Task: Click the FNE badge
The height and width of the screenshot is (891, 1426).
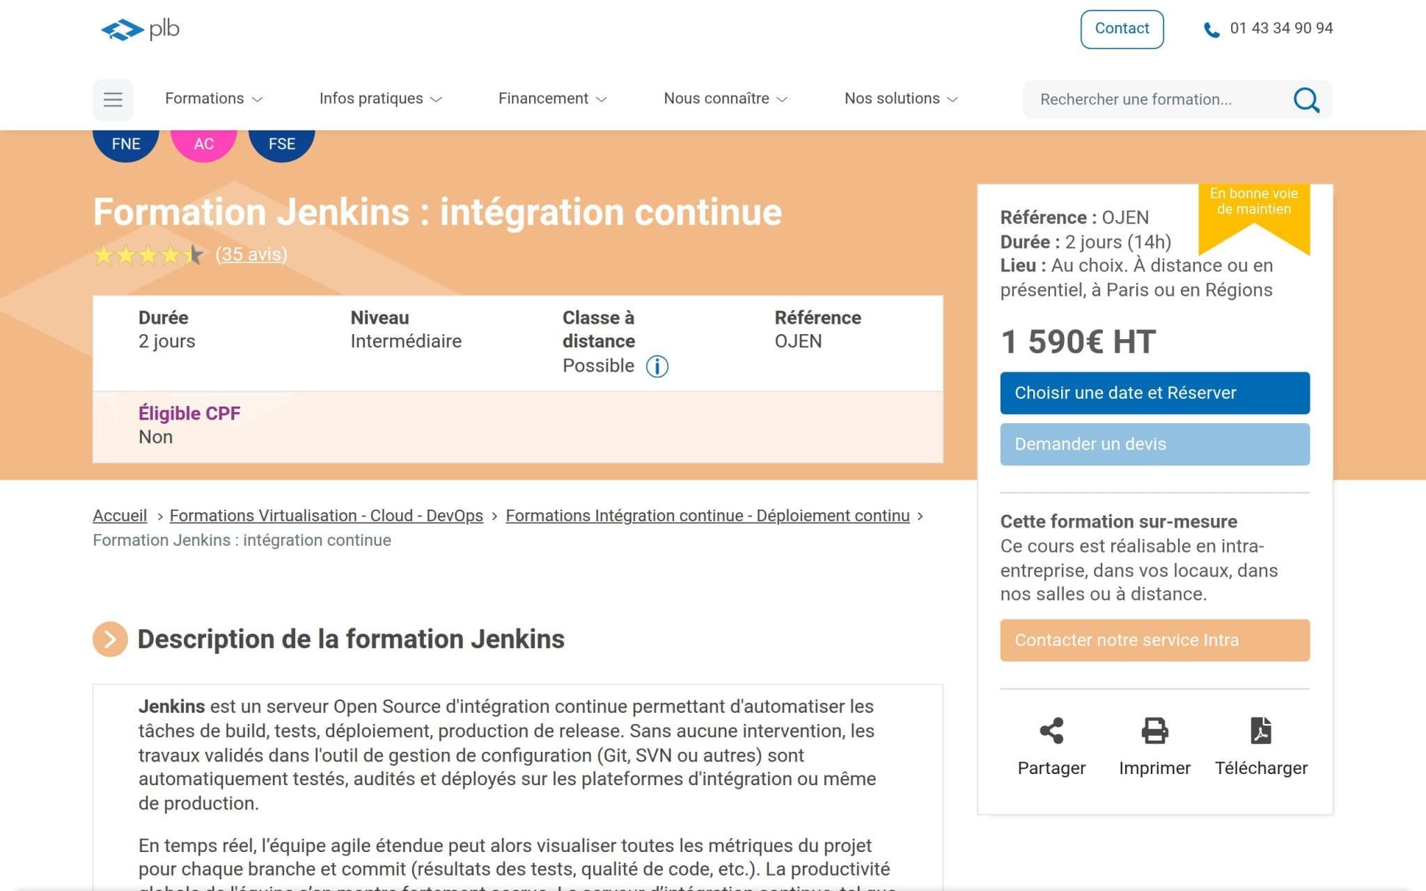Action: click(126, 144)
